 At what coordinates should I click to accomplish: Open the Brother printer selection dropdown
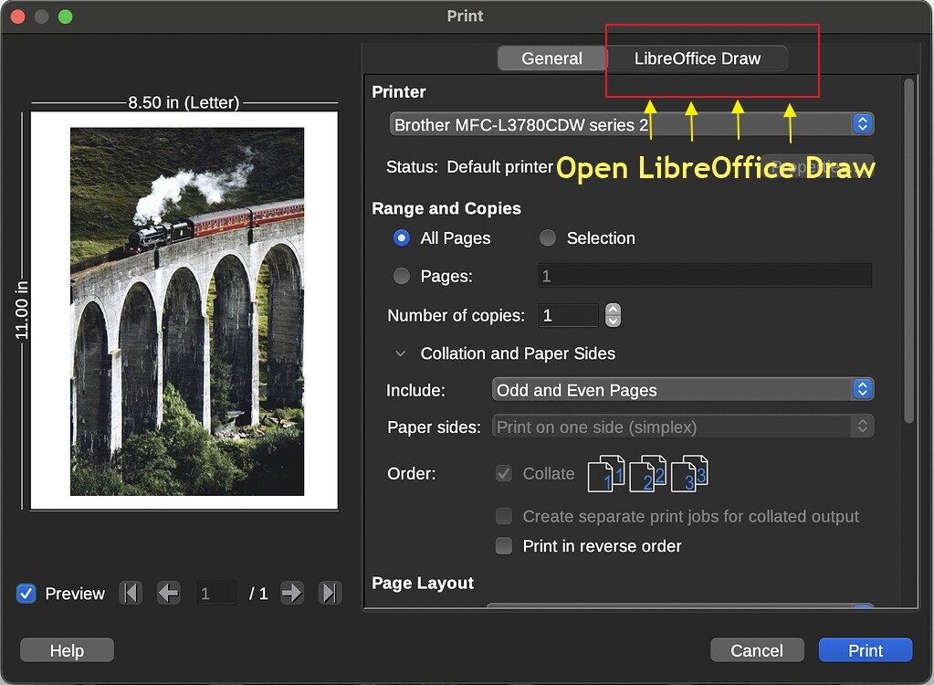[x=631, y=124]
